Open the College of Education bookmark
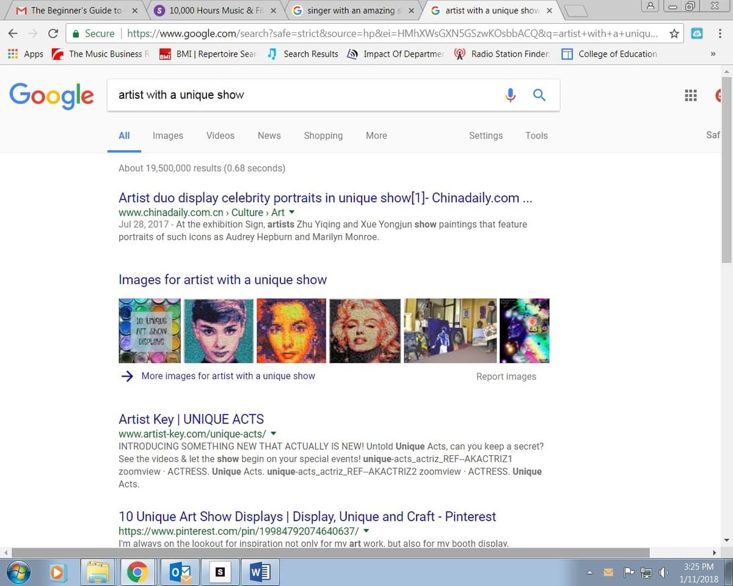733x586 pixels. [x=610, y=54]
